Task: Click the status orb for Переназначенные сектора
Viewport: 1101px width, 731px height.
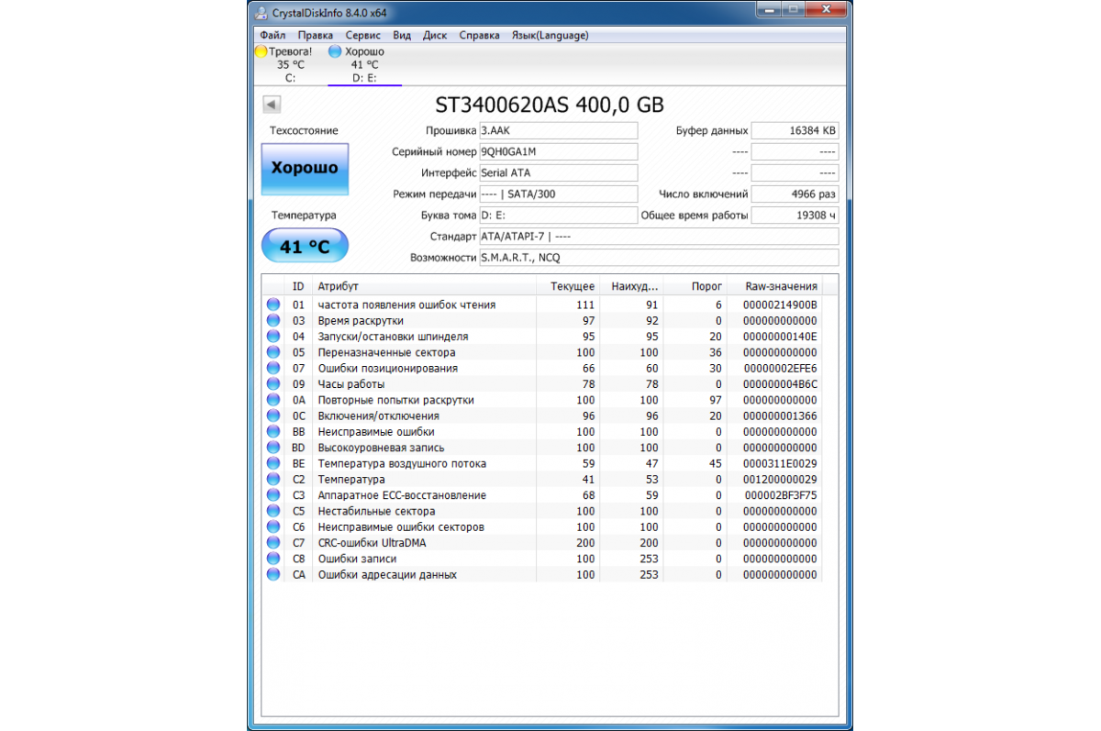Action: pyautogui.click(x=273, y=352)
